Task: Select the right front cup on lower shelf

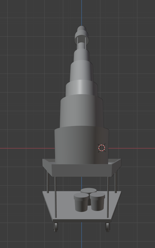Action: point(98,201)
